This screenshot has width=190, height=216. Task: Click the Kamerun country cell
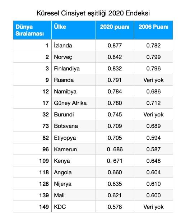(x=74, y=149)
